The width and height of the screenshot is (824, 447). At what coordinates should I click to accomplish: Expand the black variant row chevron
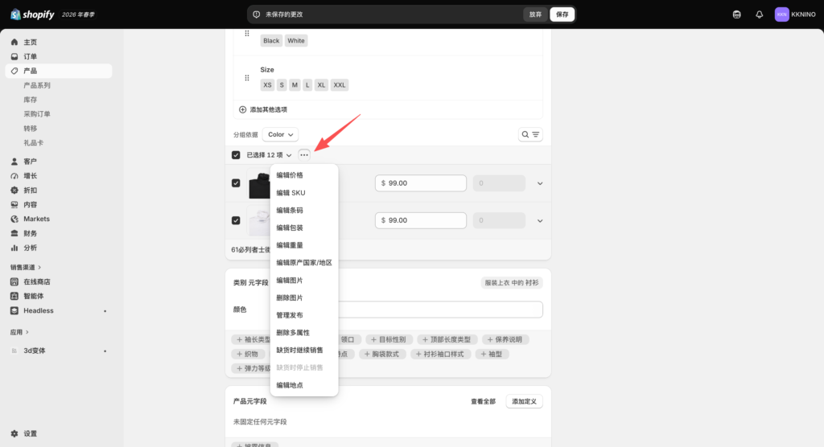point(540,183)
